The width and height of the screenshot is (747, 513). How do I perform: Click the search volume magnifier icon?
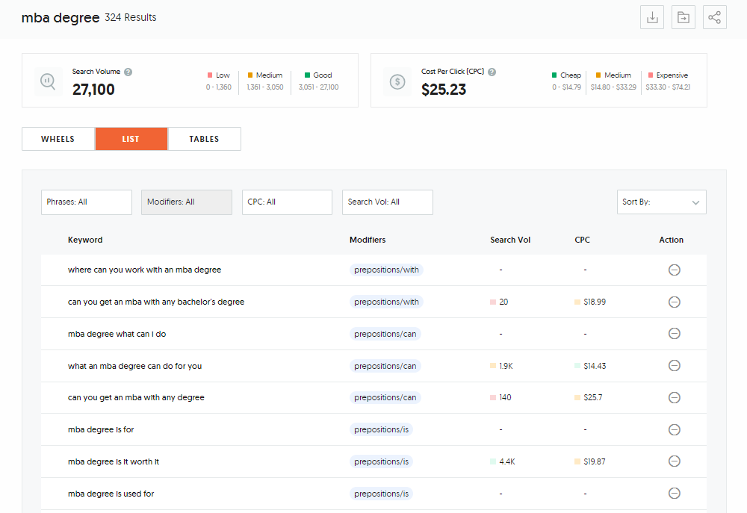tap(48, 81)
